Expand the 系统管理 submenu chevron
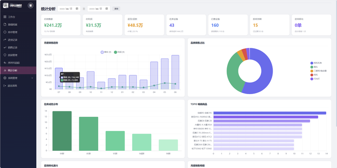337x168 pixels. 32,78
